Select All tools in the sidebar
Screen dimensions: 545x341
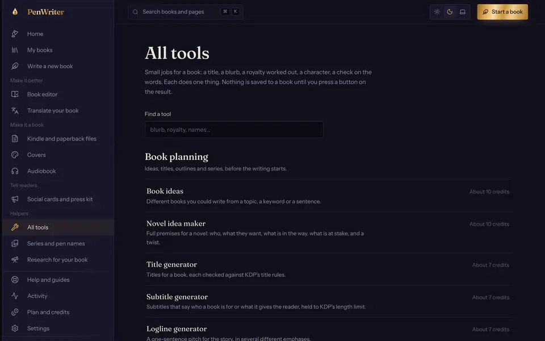click(x=58, y=227)
